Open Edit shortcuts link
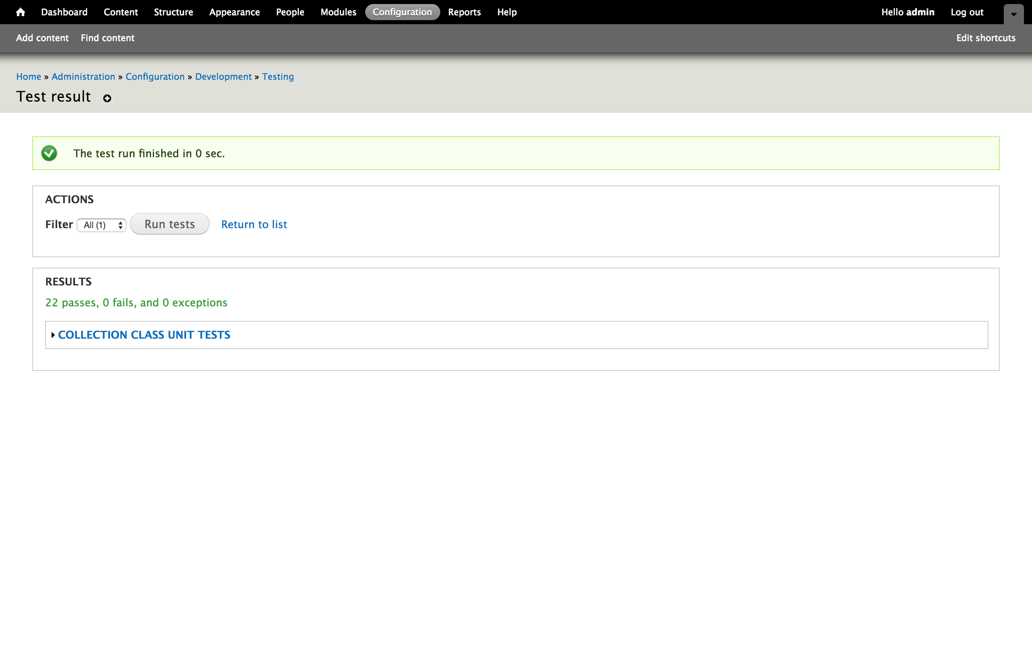 (986, 38)
